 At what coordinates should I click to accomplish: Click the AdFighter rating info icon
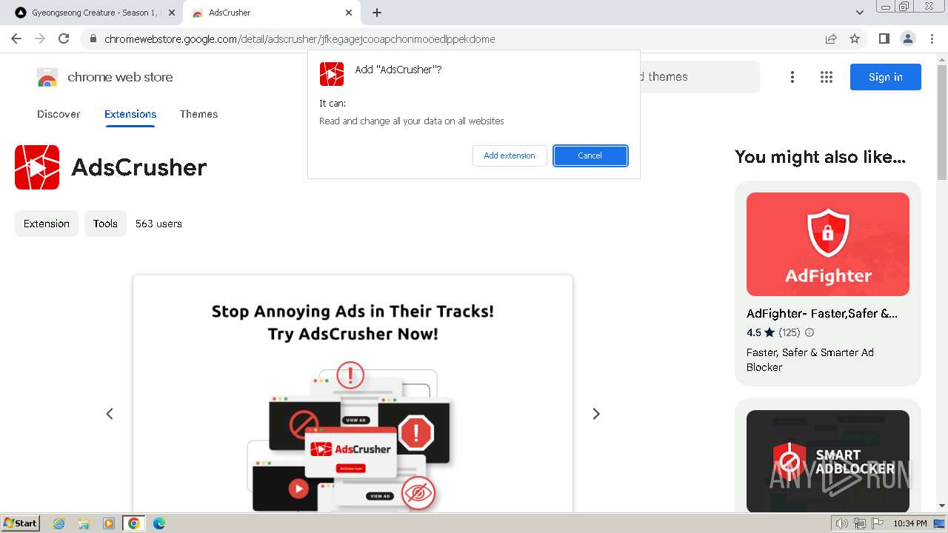pyautogui.click(x=810, y=332)
